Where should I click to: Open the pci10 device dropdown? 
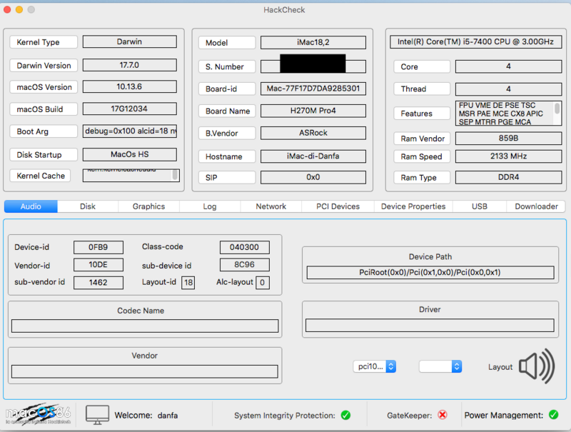pyautogui.click(x=374, y=366)
